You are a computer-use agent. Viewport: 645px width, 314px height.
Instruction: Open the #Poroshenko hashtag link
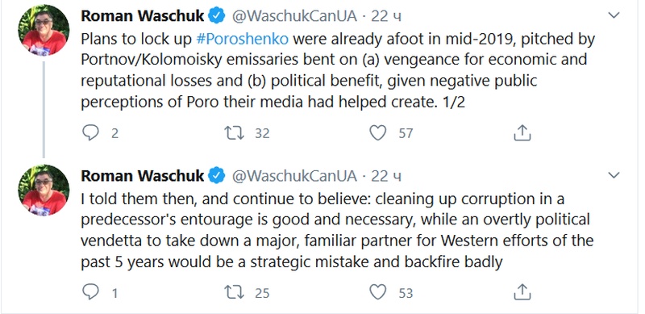[x=243, y=39]
